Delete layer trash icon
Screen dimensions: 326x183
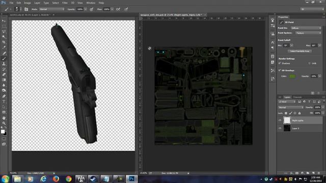pyautogui.click(x=319, y=173)
